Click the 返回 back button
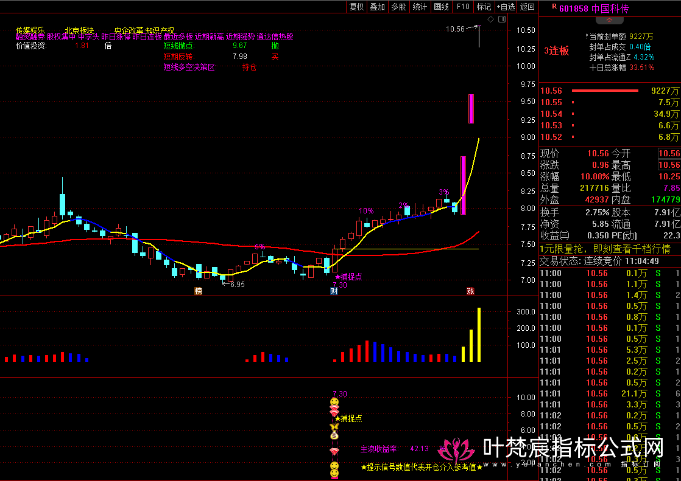The image size is (681, 481). (528, 7)
